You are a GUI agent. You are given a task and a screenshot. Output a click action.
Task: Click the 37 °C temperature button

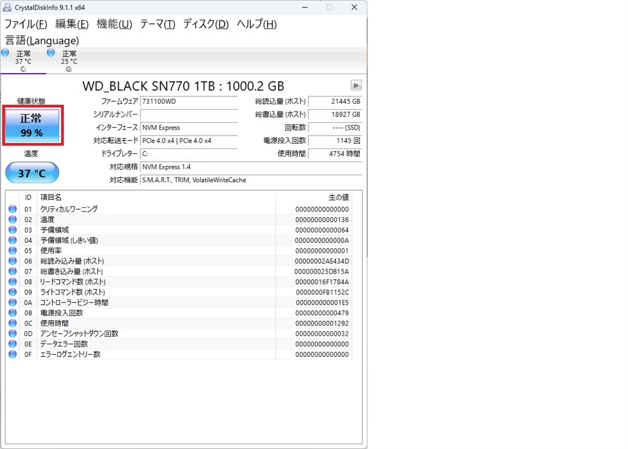click(x=32, y=173)
